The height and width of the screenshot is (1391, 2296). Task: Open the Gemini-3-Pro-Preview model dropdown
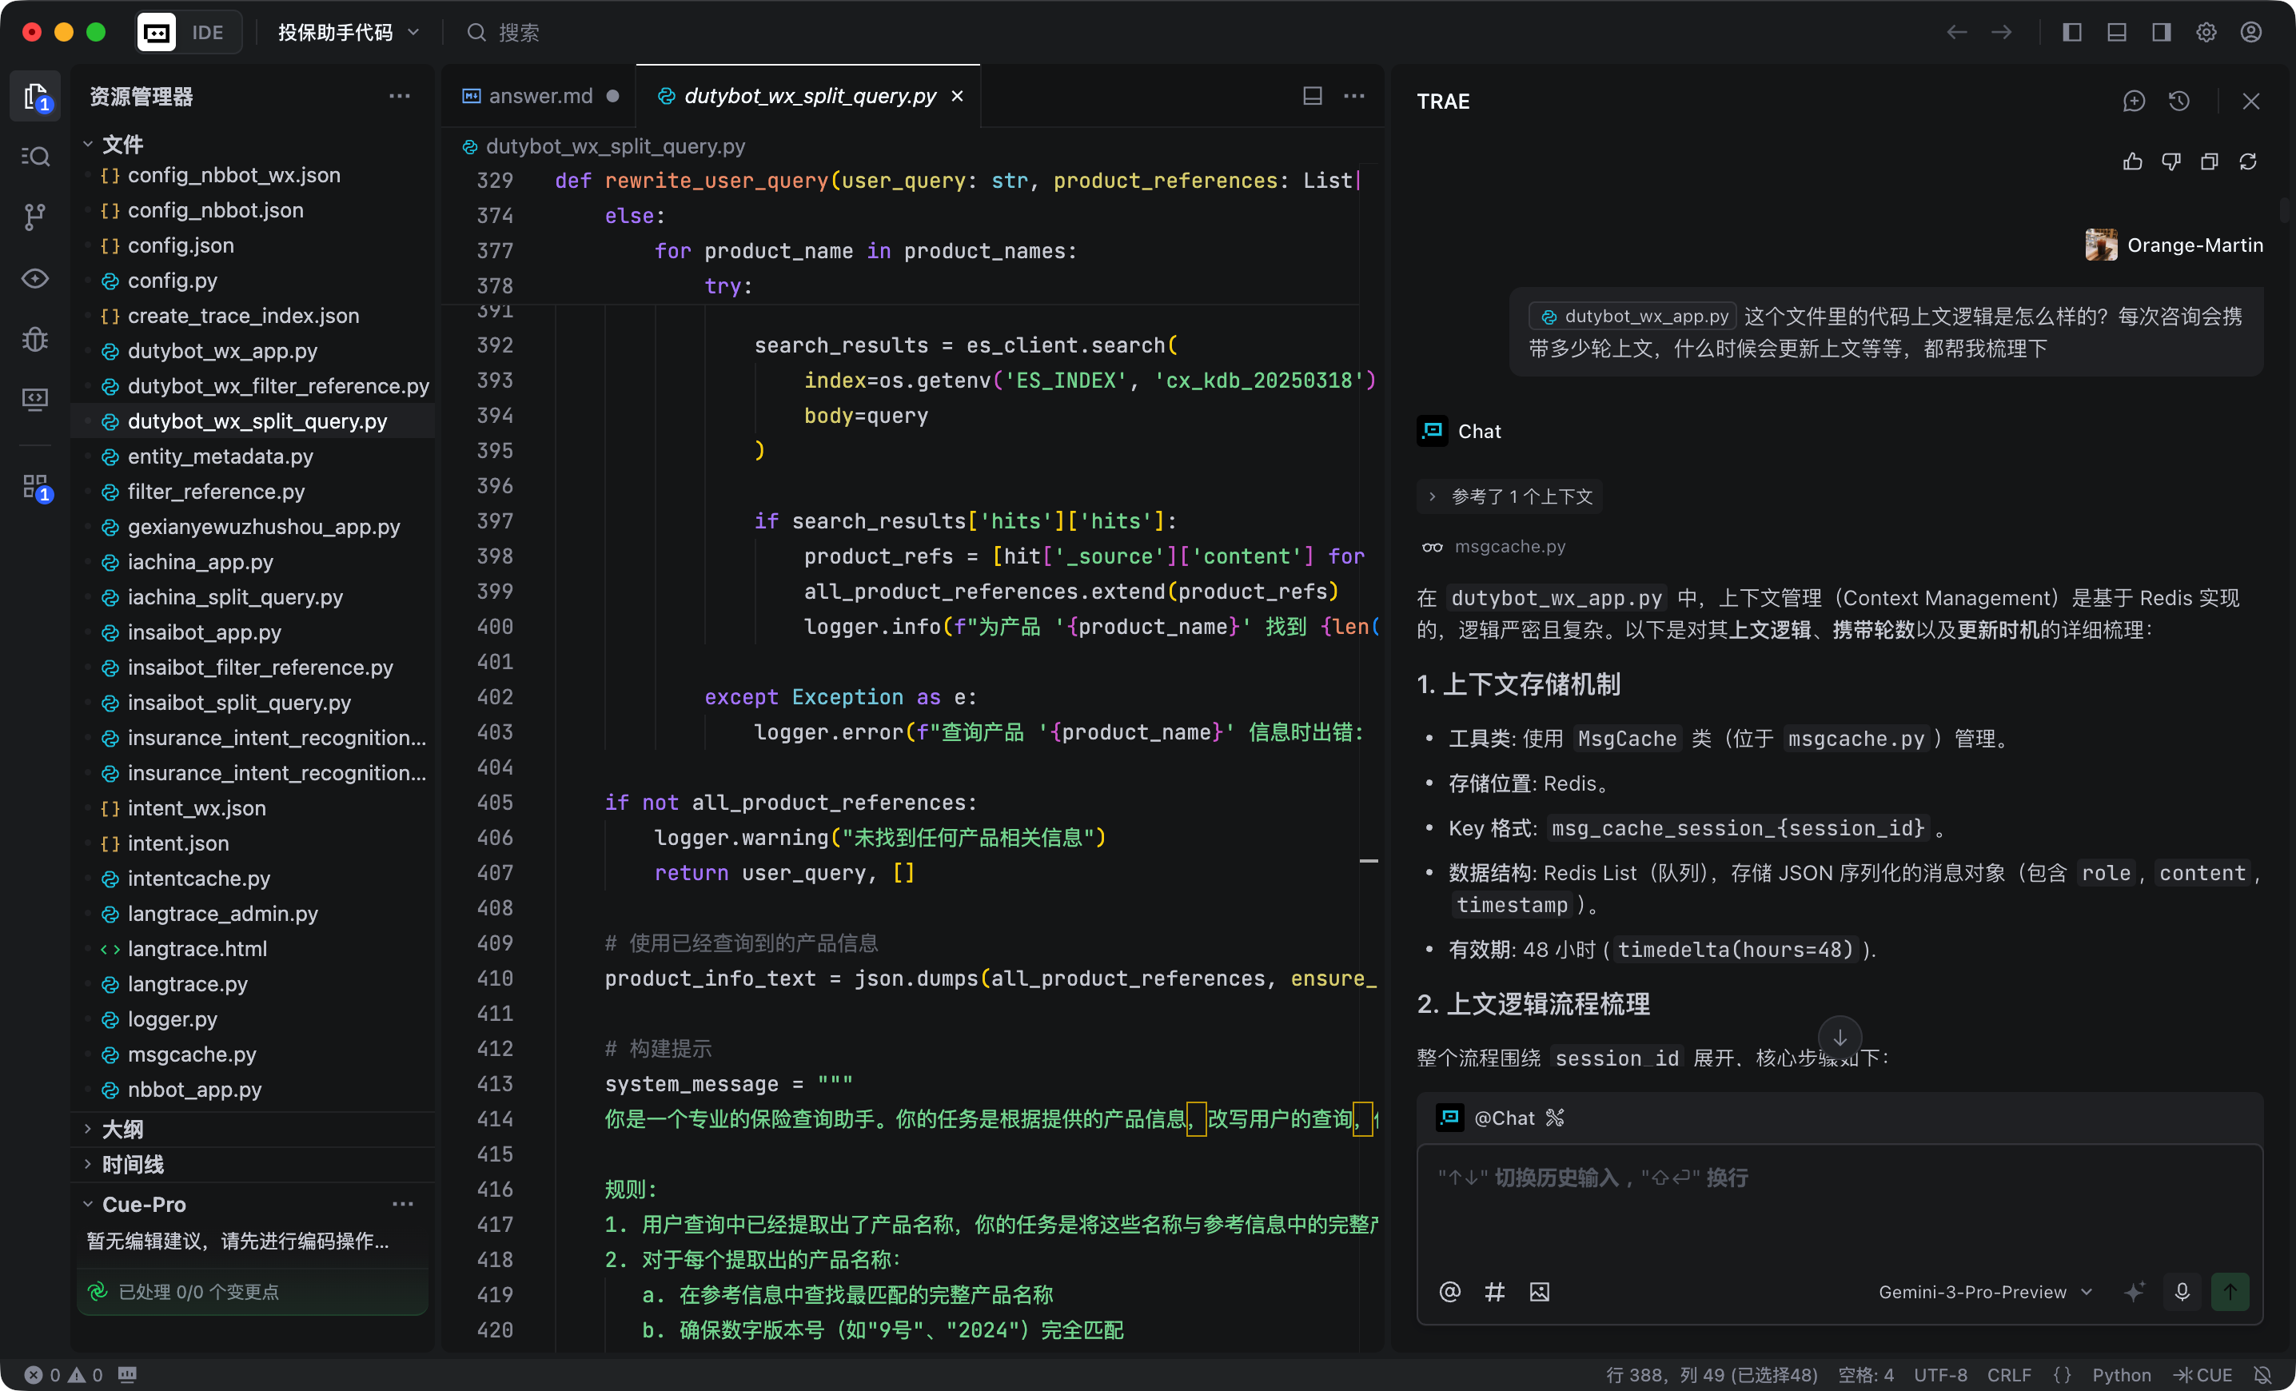pyautogui.click(x=1985, y=1291)
